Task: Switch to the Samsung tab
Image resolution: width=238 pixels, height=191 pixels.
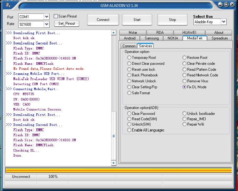Action: coord(152,38)
